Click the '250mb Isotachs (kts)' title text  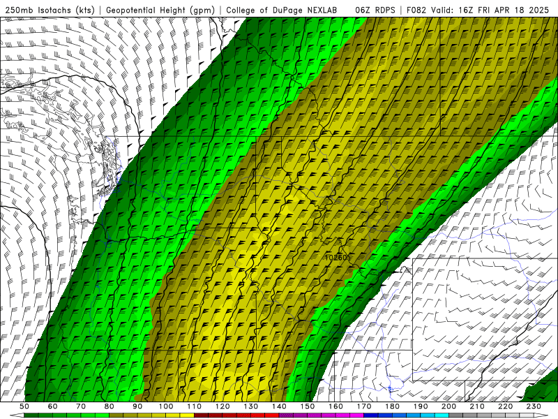click(x=50, y=10)
